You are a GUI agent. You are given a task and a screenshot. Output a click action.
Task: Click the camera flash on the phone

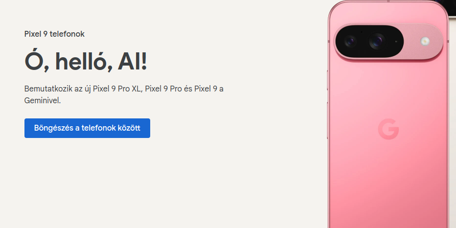click(x=425, y=41)
